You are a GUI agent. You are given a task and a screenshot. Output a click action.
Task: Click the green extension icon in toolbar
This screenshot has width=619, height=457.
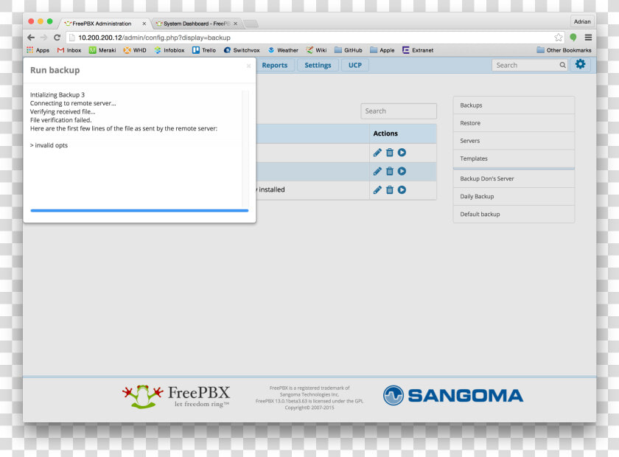point(573,38)
